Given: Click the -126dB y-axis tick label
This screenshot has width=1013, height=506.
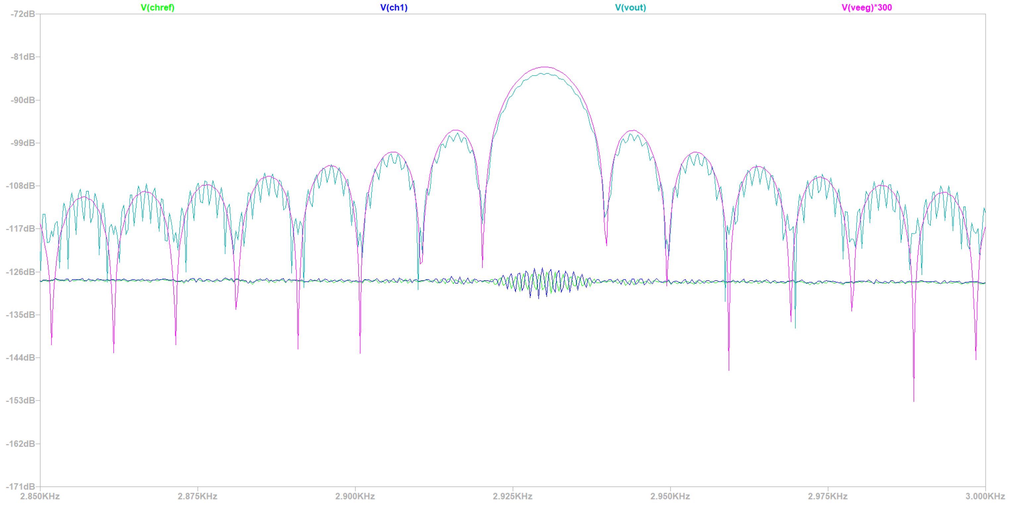Looking at the screenshot, I should click(x=20, y=272).
